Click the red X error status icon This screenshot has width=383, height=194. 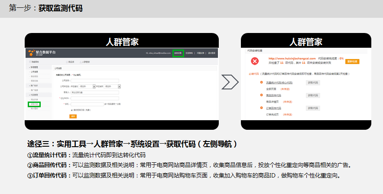[255, 61]
